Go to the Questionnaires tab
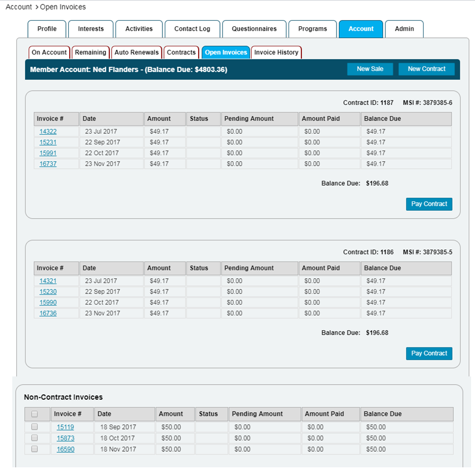 pos(254,29)
